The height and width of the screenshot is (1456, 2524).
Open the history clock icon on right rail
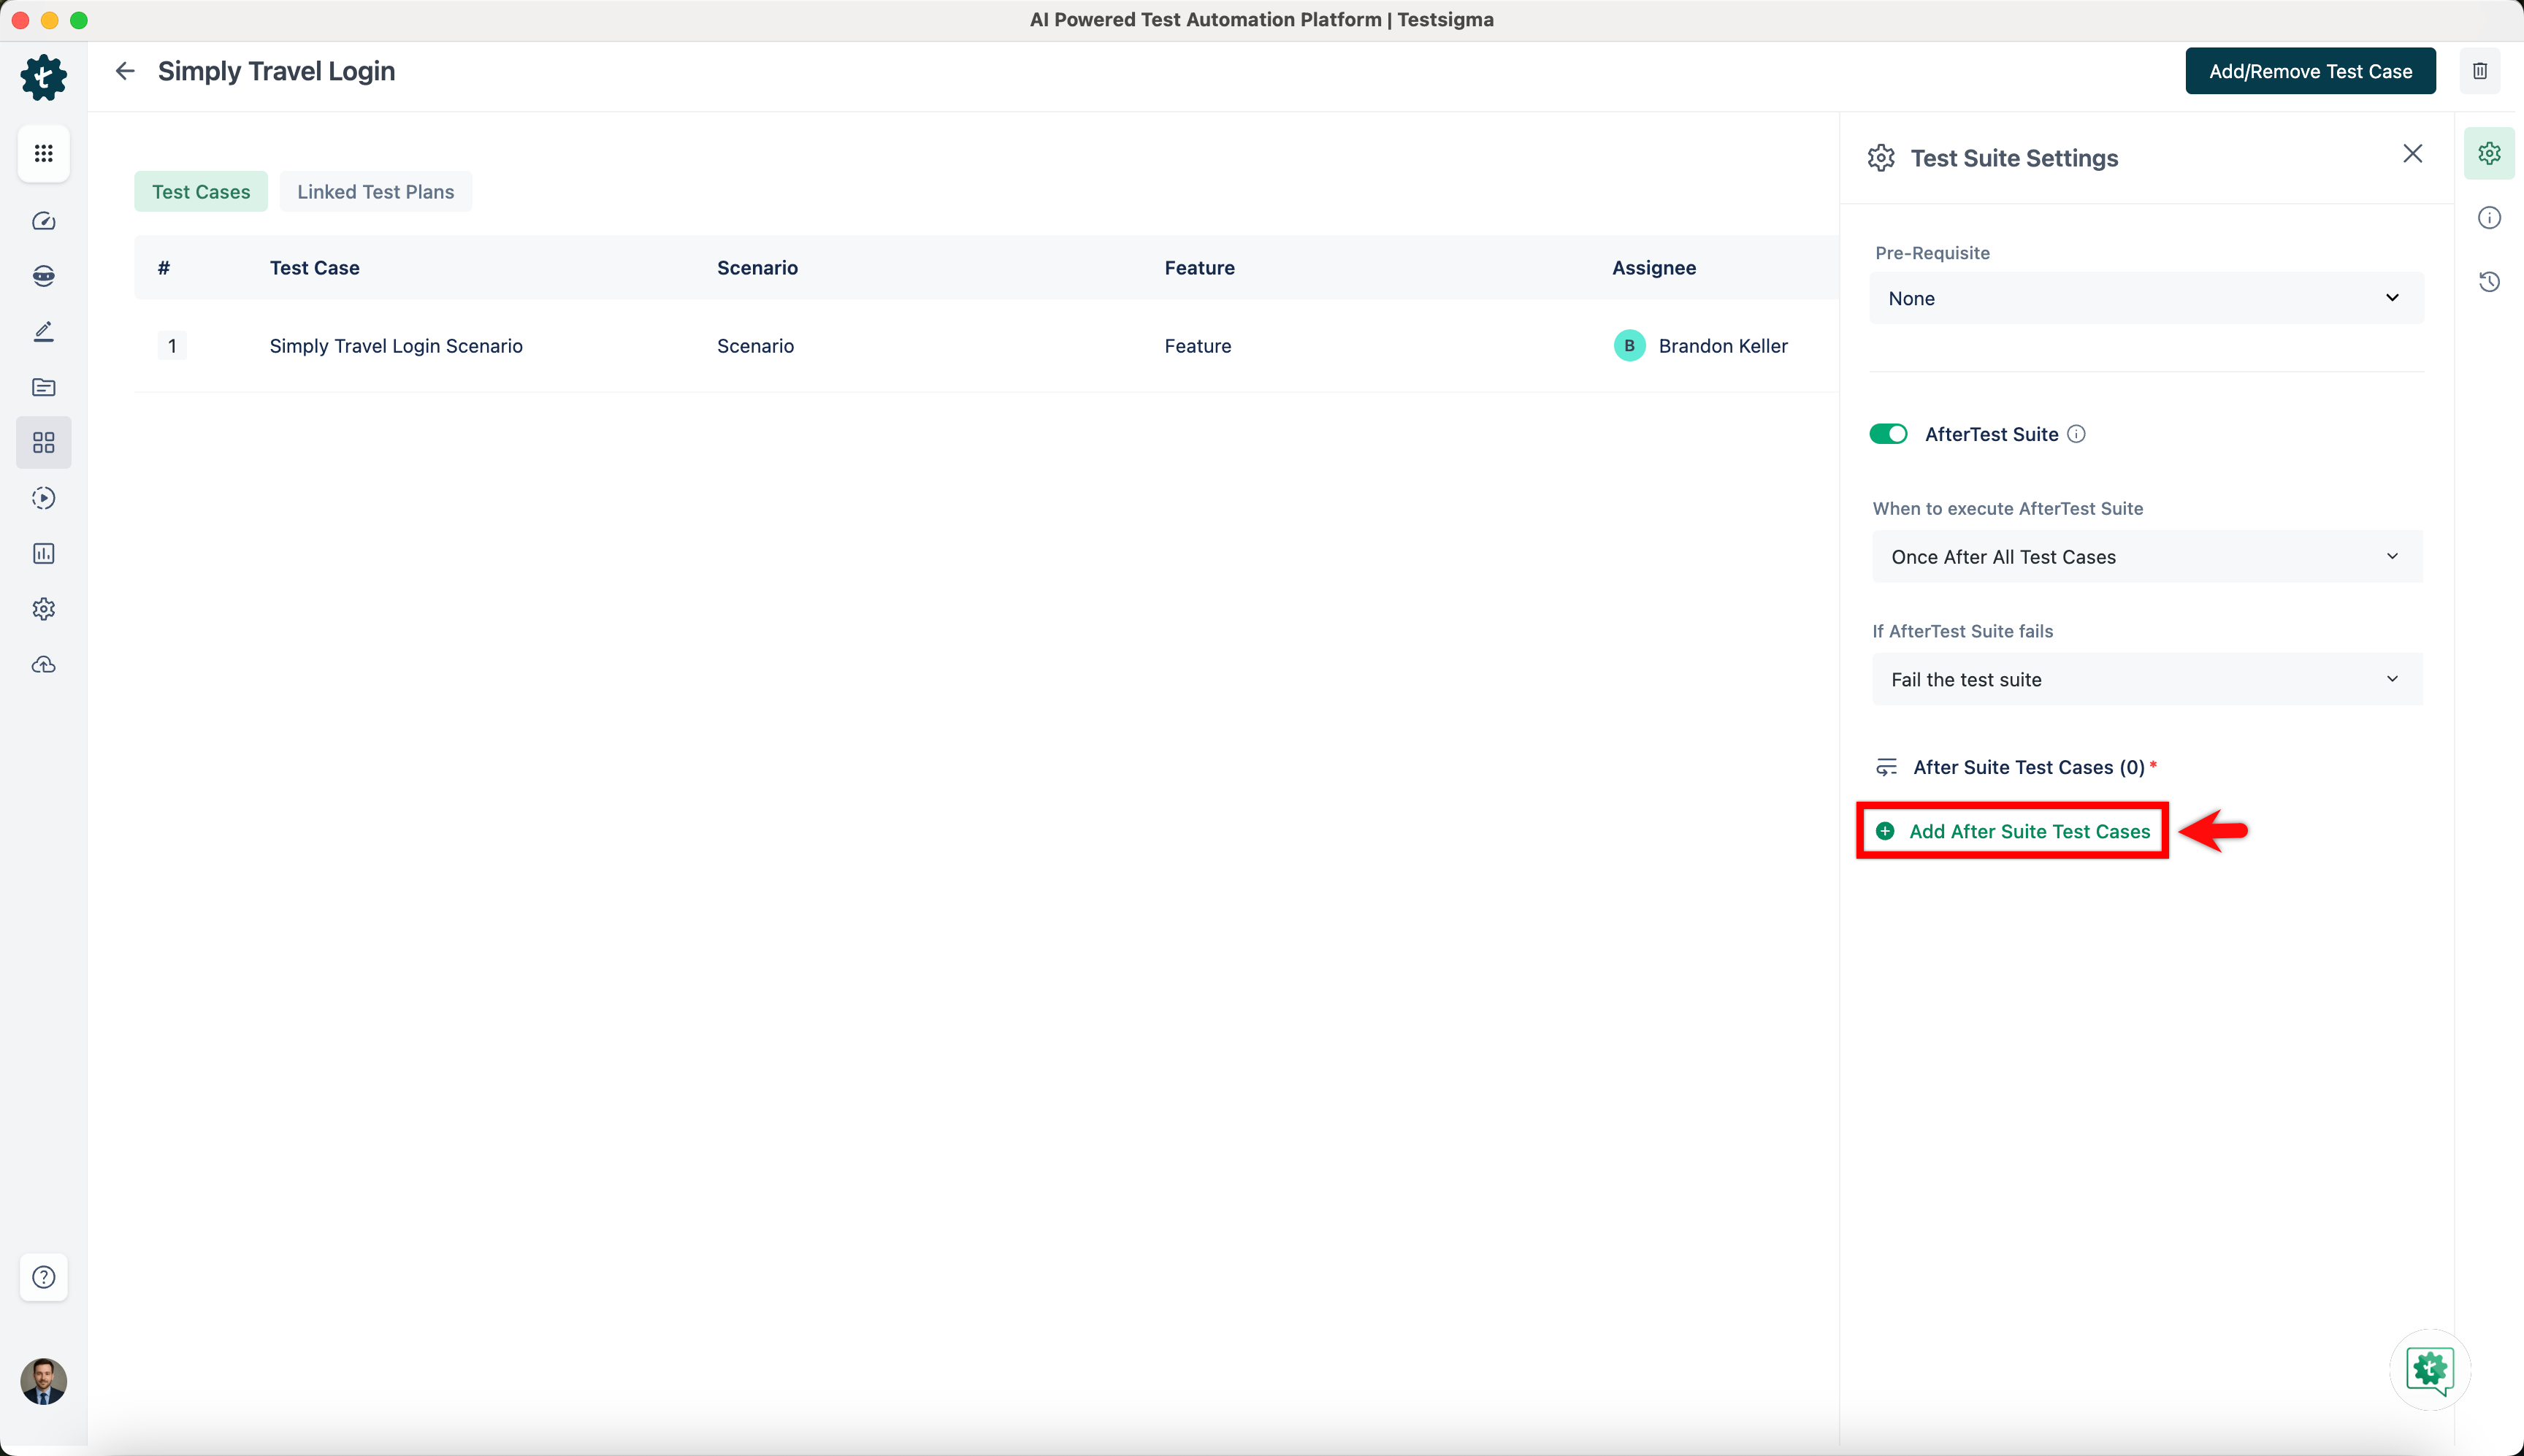(2489, 282)
